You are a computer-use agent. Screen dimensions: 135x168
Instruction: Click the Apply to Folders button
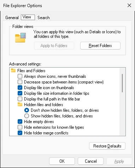pos(54,46)
